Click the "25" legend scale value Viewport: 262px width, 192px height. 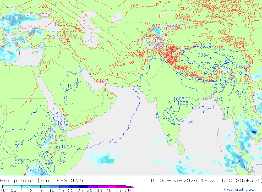(x=80, y=190)
